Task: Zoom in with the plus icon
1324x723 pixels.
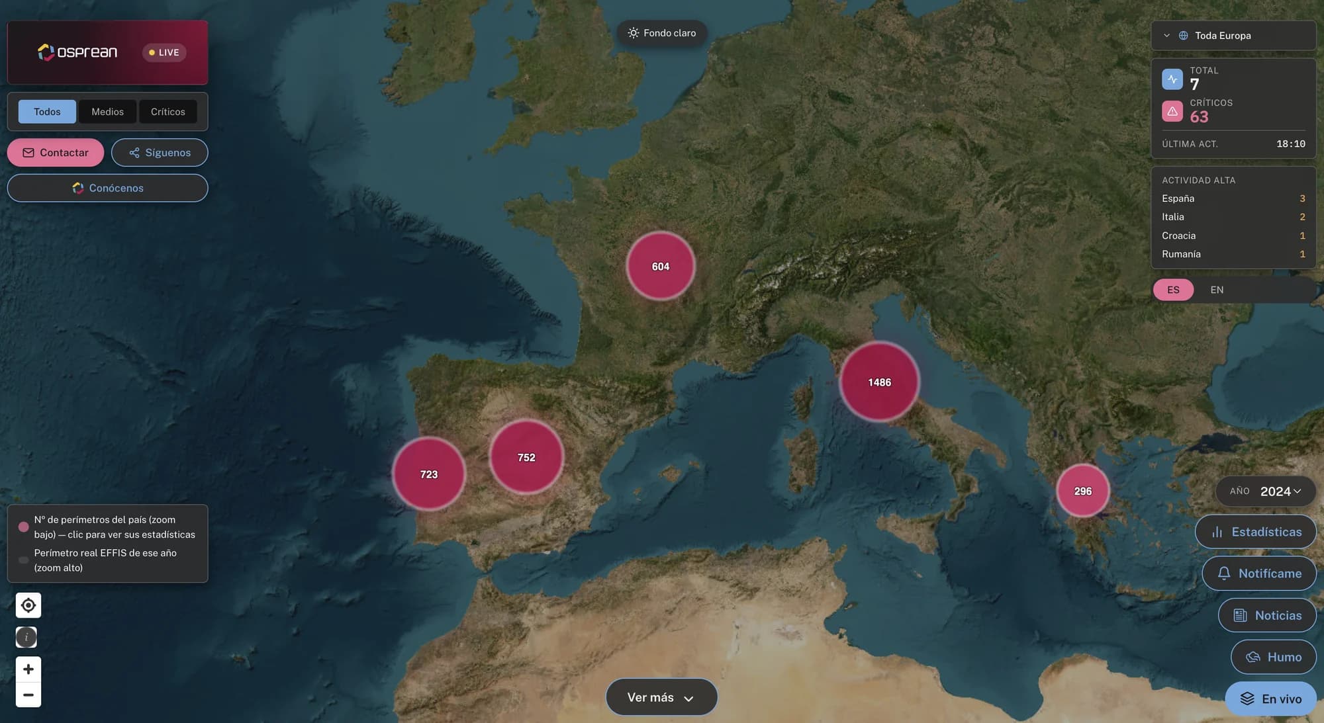Action: (28, 669)
